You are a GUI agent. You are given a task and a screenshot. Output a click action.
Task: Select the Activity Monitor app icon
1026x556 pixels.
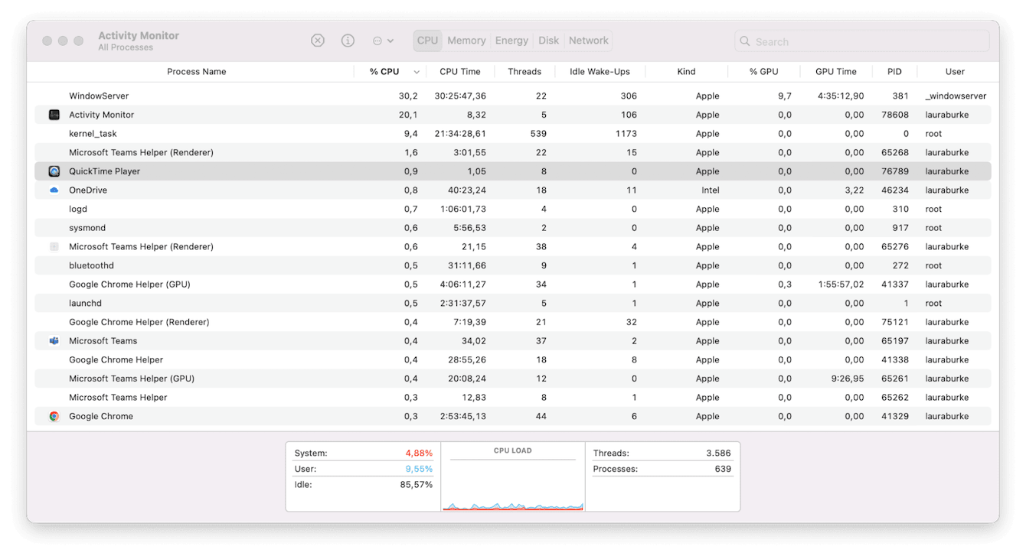tap(54, 114)
